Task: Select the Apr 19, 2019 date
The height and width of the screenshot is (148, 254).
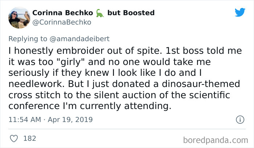Action: click(73, 119)
